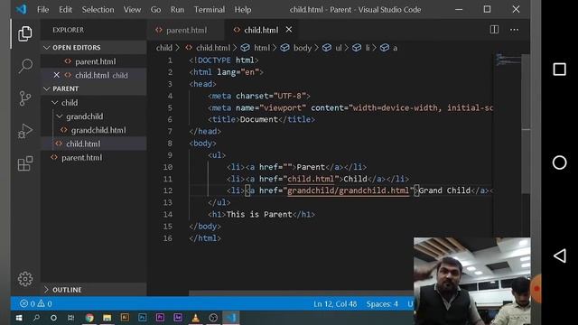
Task: Follow the child.html href link on line 11
Action: (311, 179)
